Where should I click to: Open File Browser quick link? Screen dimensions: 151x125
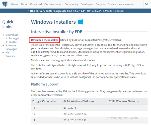click(10, 54)
